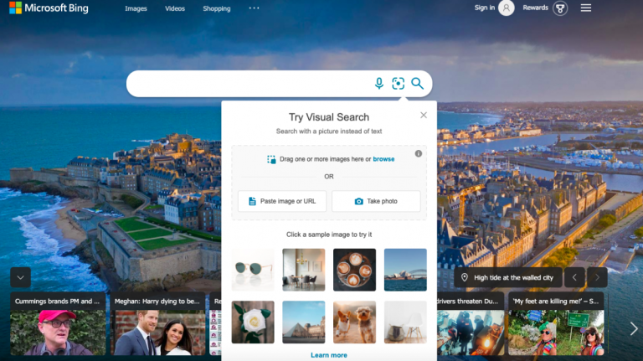Click the browse link to upload images
The width and height of the screenshot is (643, 361).
click(x=383, y=159)
